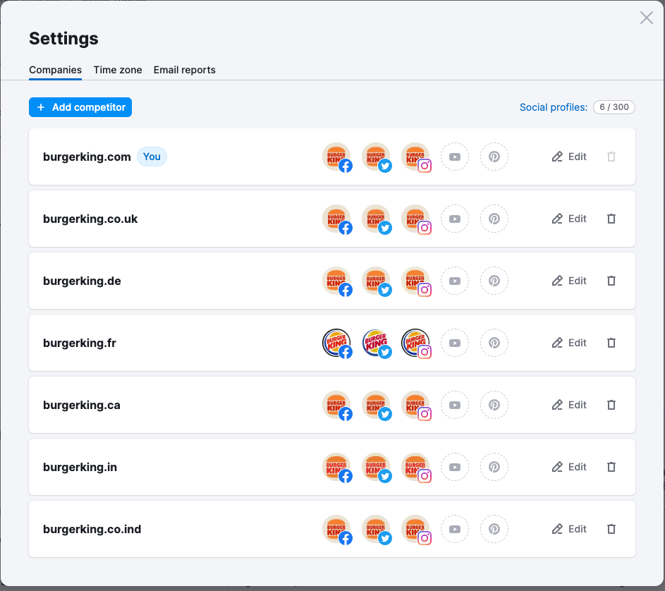Select the Companies tab

click(x=55, y=70)
